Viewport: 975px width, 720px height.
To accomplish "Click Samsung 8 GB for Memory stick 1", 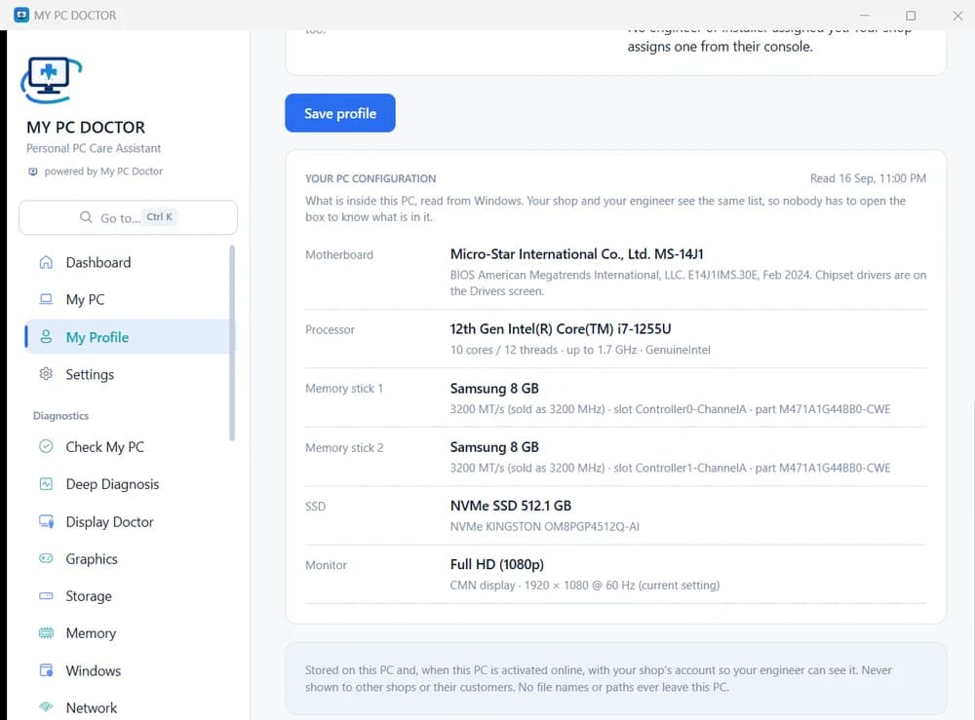I will click(494, 389).
